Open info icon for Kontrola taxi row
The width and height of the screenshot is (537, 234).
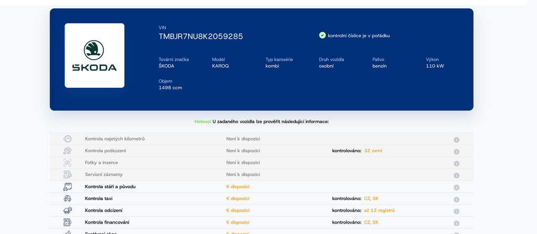[x=457, y=200]
